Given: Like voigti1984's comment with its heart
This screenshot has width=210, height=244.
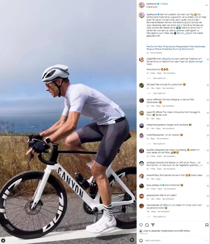Looking at the screenshot, I should 208,60.
